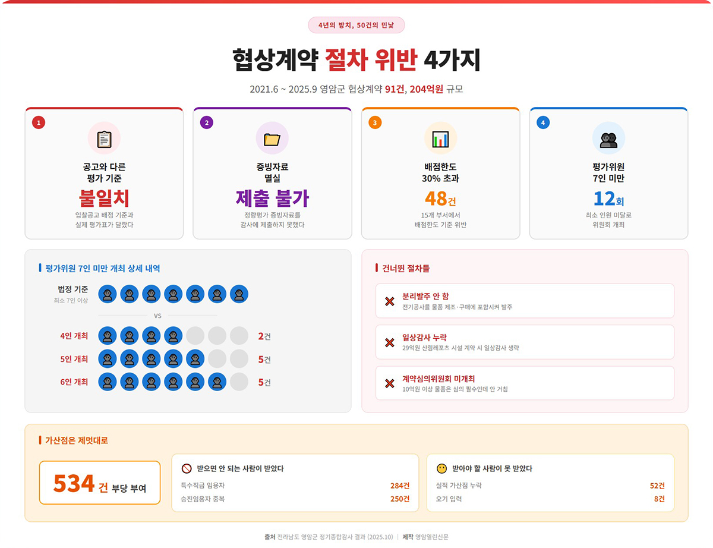Click the red X beside 계약심의위원회 미개최
The width and height of the screenshot is (713, 548).
390,383
